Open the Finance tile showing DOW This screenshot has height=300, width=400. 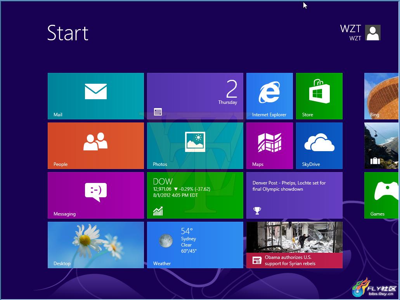tap(195, 195)
